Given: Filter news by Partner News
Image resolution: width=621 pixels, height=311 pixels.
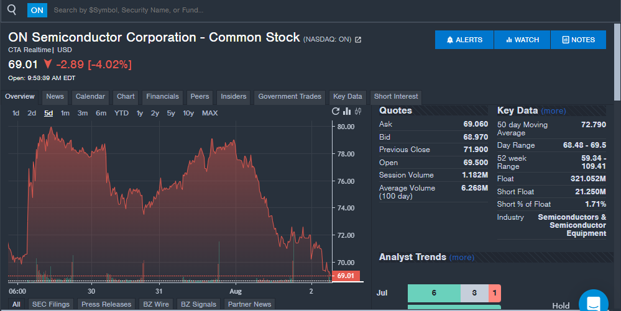Looking at the screenshot, I should coord(249,304).
